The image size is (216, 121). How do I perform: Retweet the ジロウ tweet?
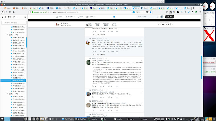click(101, 52)
